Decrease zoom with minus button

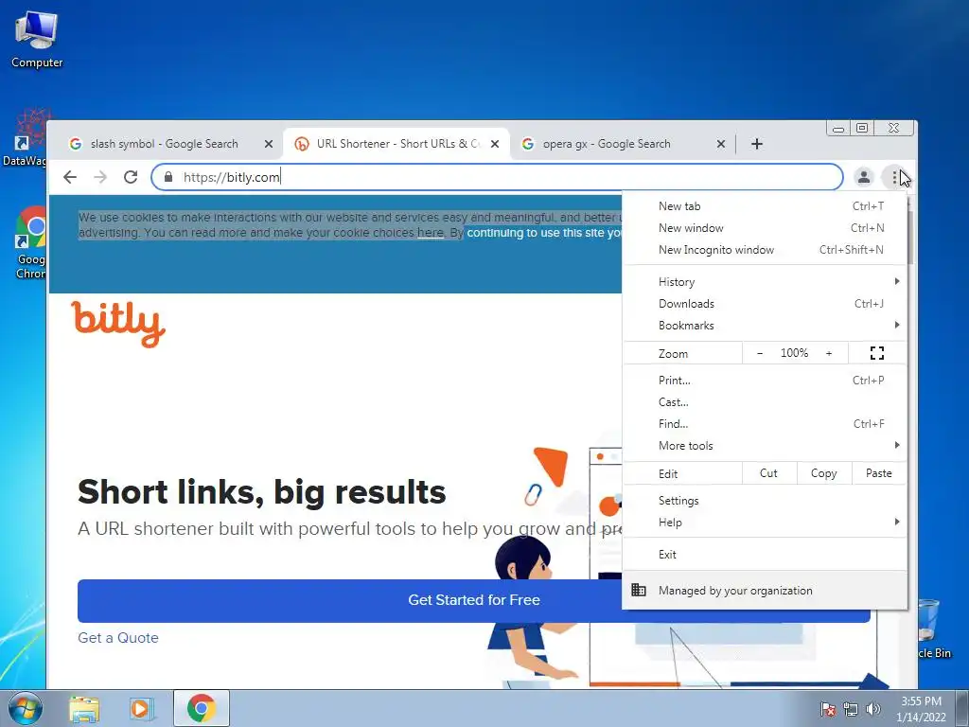[x=760, y=353]
